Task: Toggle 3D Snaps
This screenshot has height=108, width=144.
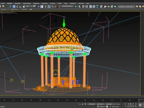Action: 46,7
